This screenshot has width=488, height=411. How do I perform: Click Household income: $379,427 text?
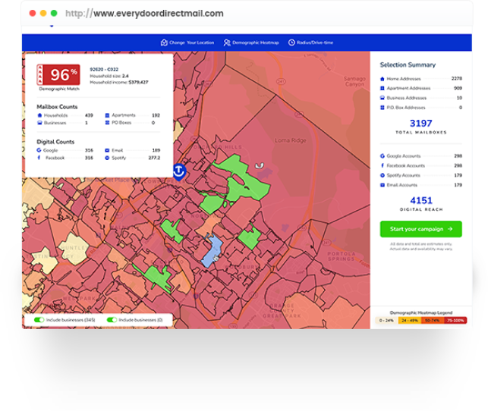coord(119,83)
